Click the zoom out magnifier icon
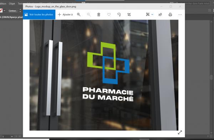Image resolution: width=214 pixels, height=140 pixels. coord(89,15)
